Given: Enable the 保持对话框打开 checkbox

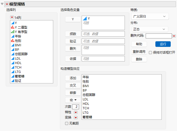Looking at the screenshot, I should [150, 53].
